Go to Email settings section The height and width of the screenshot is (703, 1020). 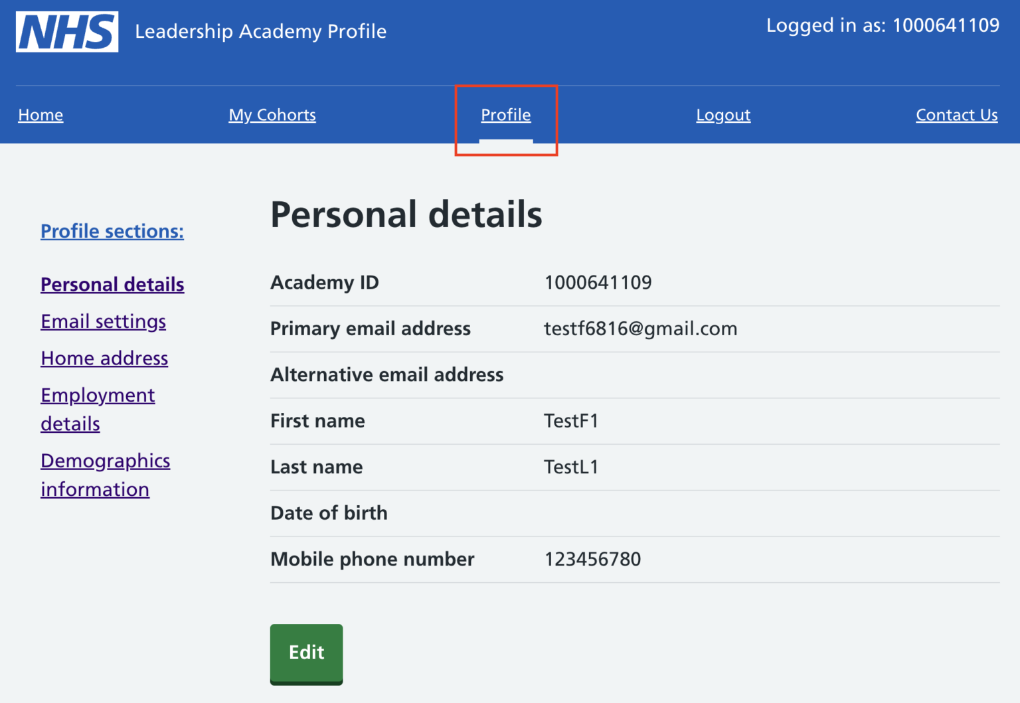[103, 321]
